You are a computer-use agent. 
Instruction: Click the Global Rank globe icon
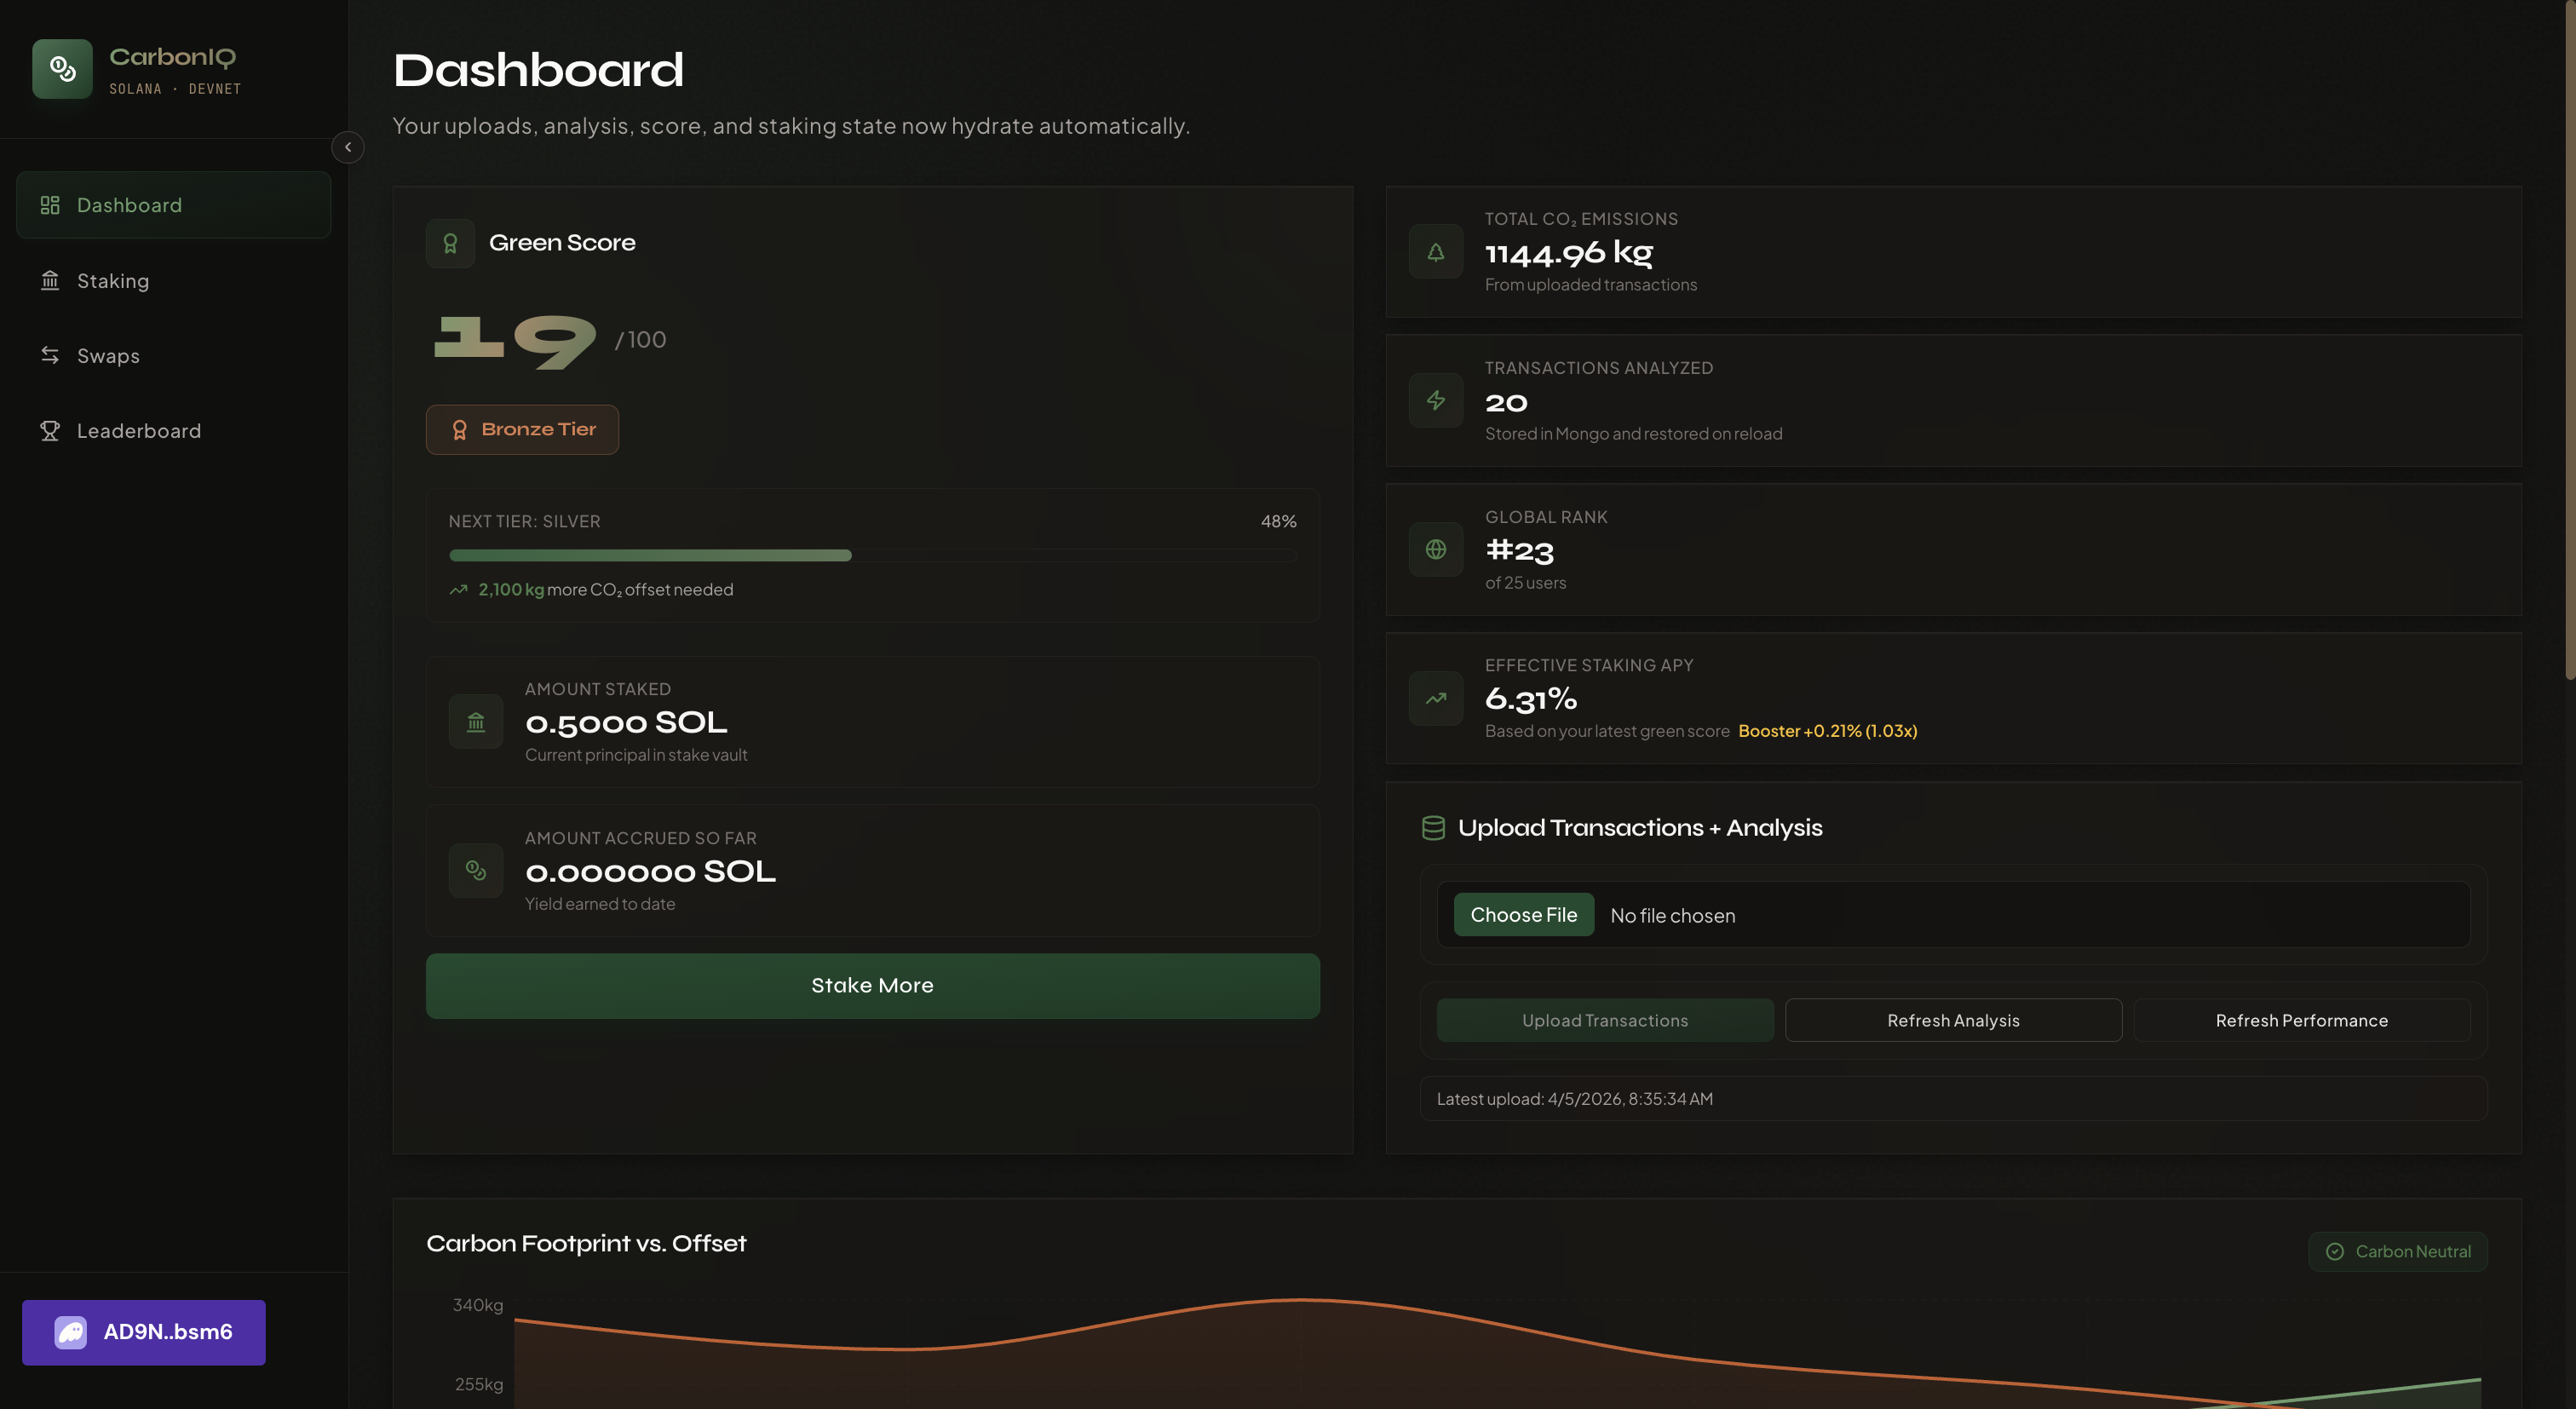pos(1436,550)
